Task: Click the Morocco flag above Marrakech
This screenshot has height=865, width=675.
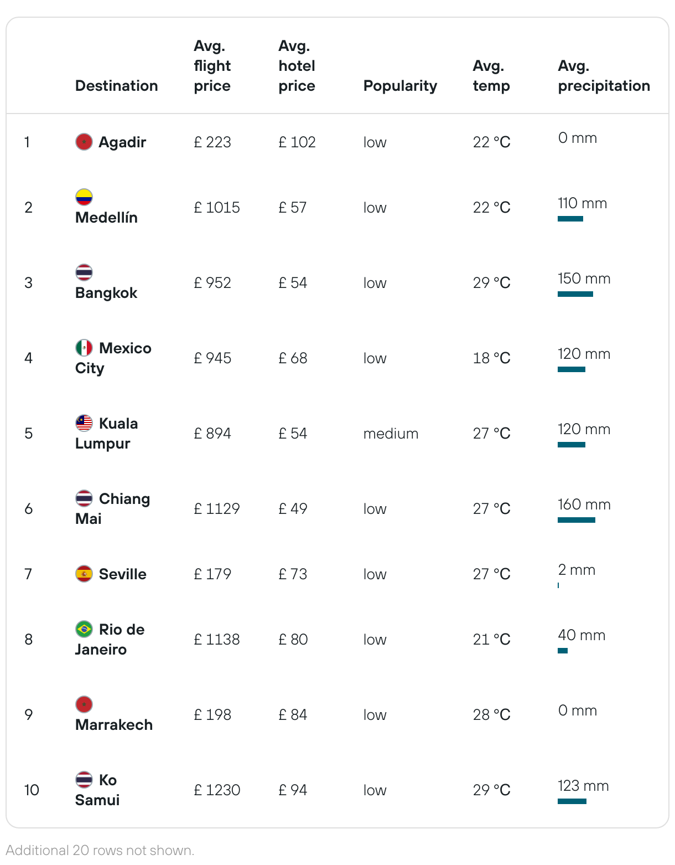Action: [x=84, y=704]
